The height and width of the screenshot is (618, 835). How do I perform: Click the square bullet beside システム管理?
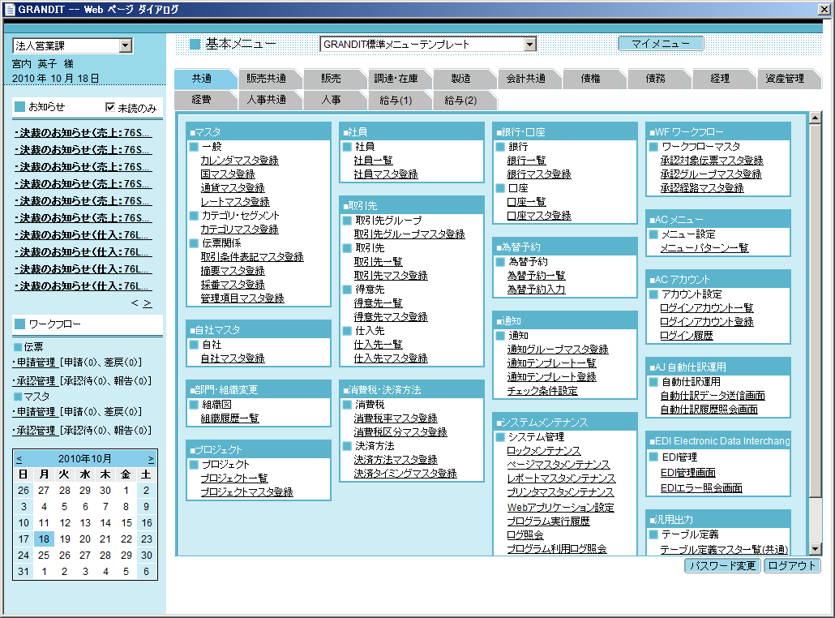point(500,437)
